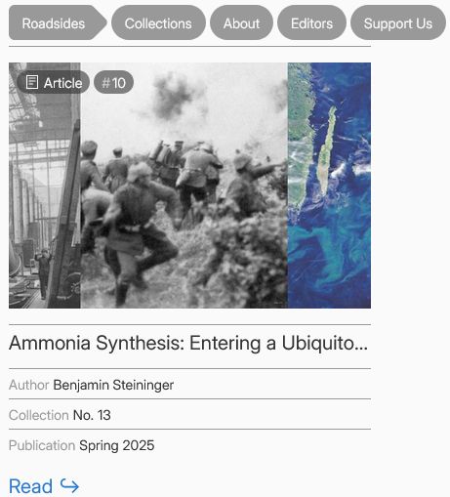
Task: Click the Support Us button
Action: 398,22
